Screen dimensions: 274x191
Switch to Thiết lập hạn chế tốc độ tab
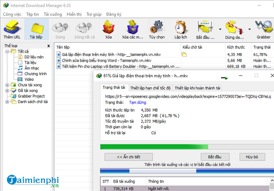tap(150, 88)
